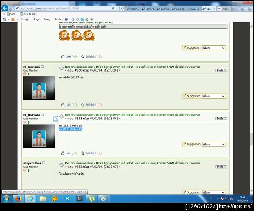The image size is (254, 211).
Task: Click the magnifier search icon in address bar
Action: pos(113,8)
